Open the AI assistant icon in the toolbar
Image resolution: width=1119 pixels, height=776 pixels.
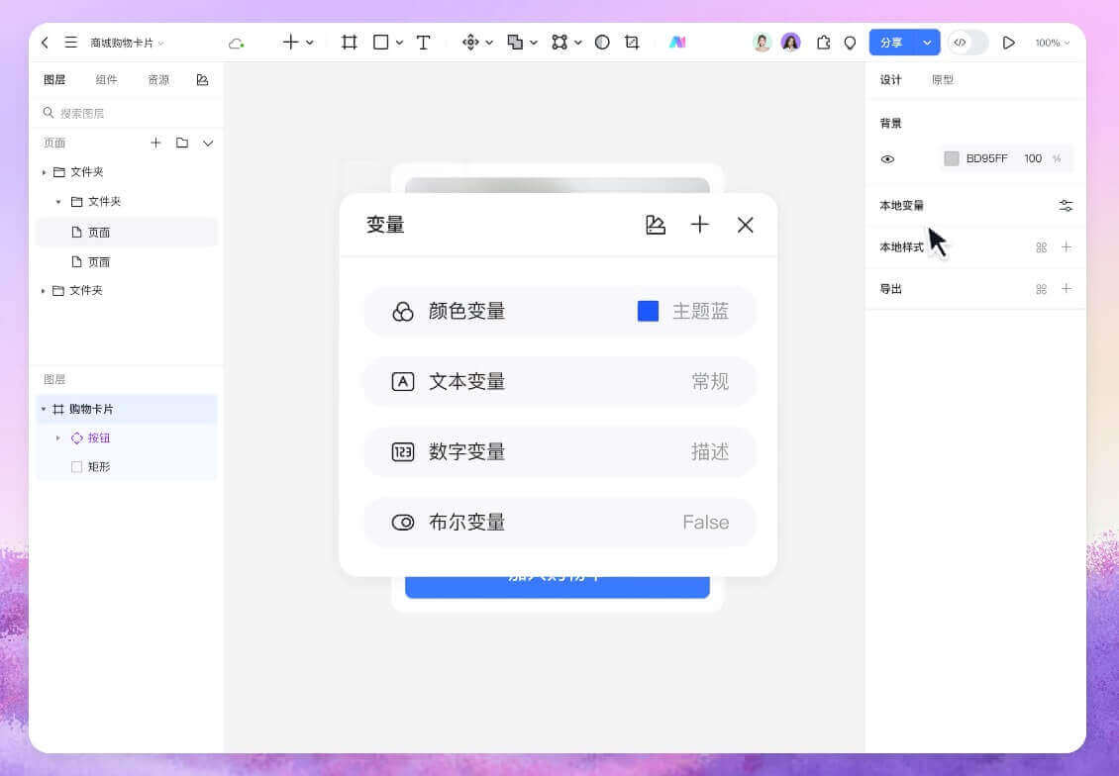[677, 43]
